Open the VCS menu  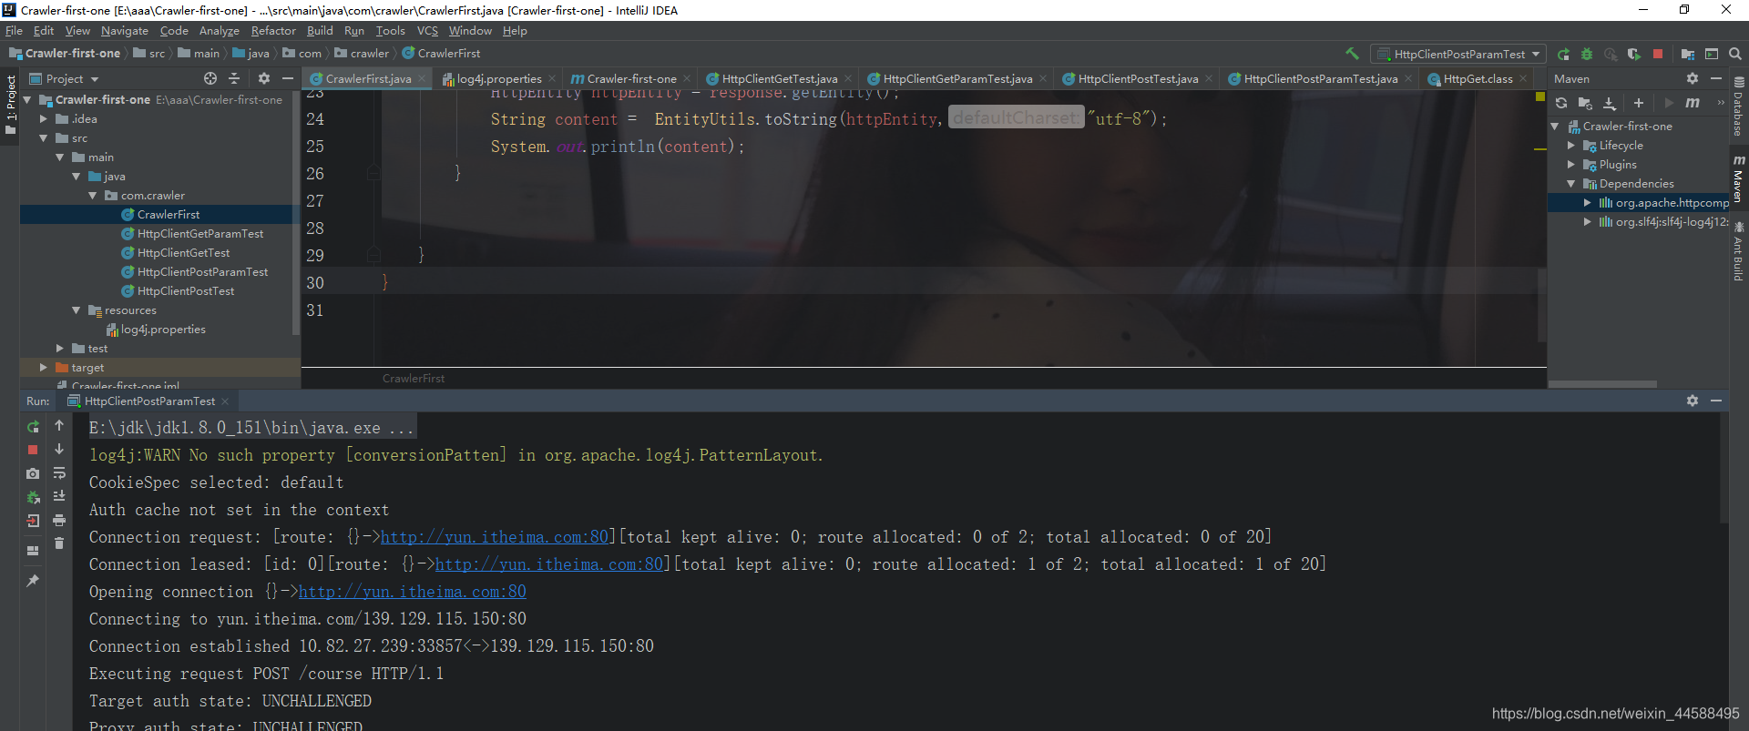(427, 30)
